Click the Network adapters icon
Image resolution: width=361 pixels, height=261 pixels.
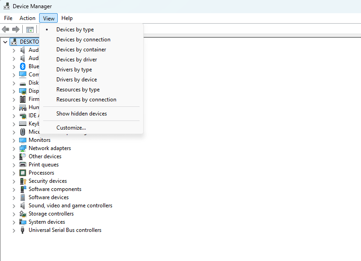coord(23,148)
